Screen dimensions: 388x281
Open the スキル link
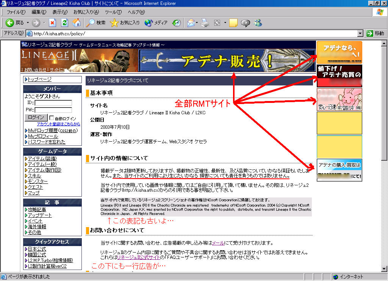34,175
